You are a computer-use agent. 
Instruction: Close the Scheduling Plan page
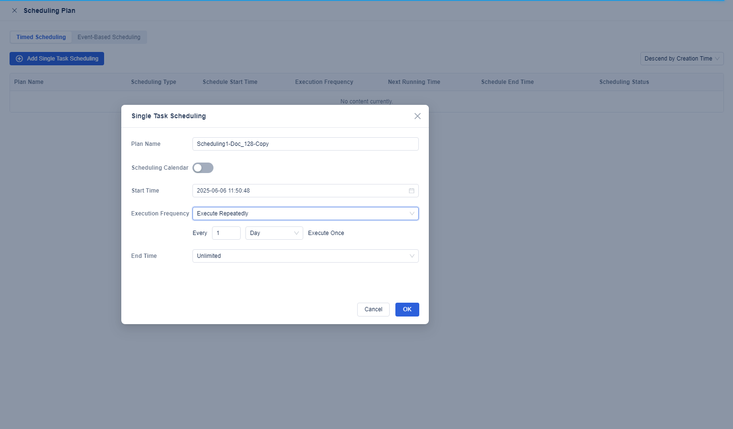coord(14,10)
